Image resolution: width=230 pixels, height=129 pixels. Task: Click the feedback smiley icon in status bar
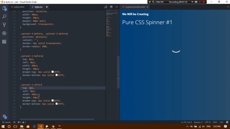(x=227, y=122)
